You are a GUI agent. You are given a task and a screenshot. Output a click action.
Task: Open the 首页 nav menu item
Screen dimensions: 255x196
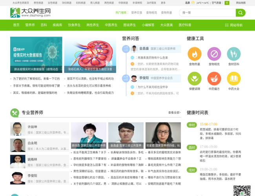pos(16,25)
